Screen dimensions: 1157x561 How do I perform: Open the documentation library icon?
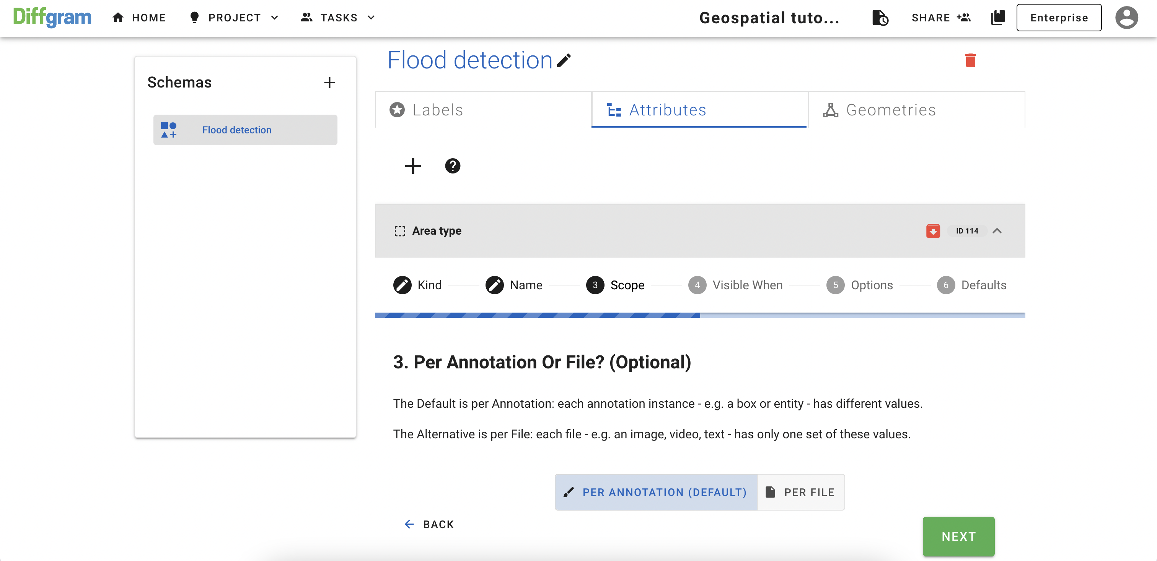997,18
